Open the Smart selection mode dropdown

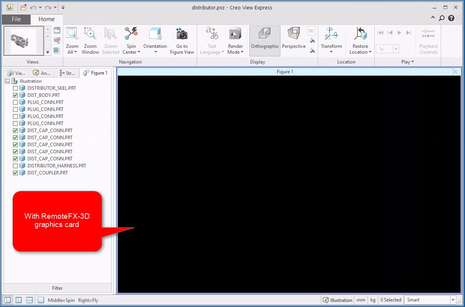[453, 300]
